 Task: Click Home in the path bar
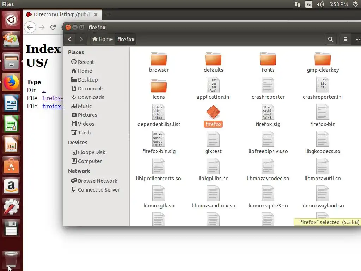click(103, 39)
